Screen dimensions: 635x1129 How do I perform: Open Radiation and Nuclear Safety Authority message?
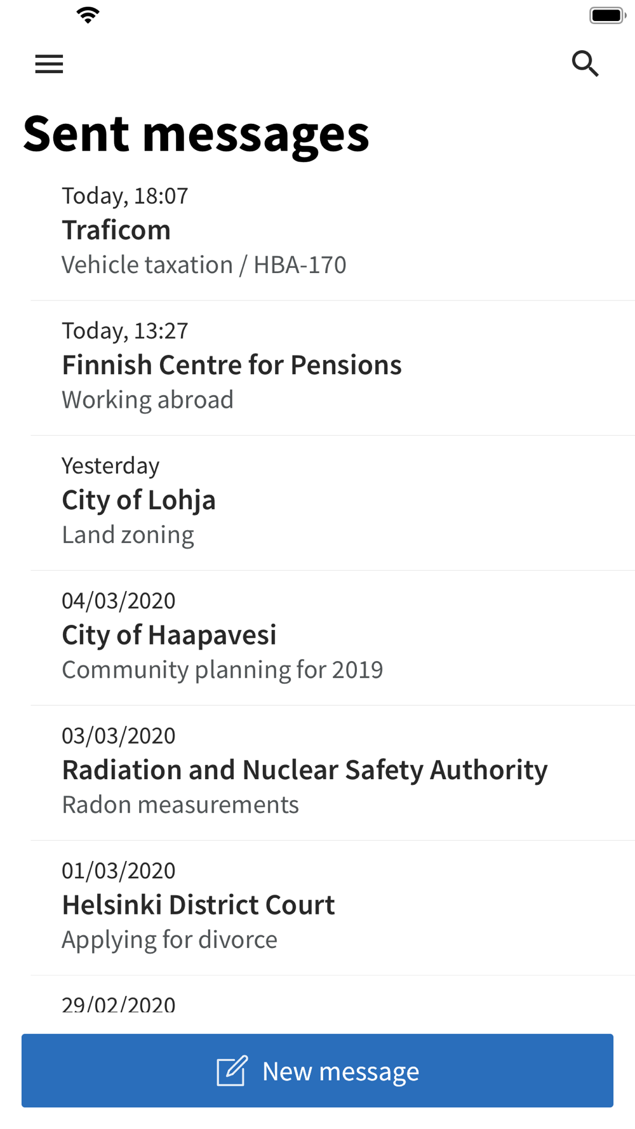point(305,770)
